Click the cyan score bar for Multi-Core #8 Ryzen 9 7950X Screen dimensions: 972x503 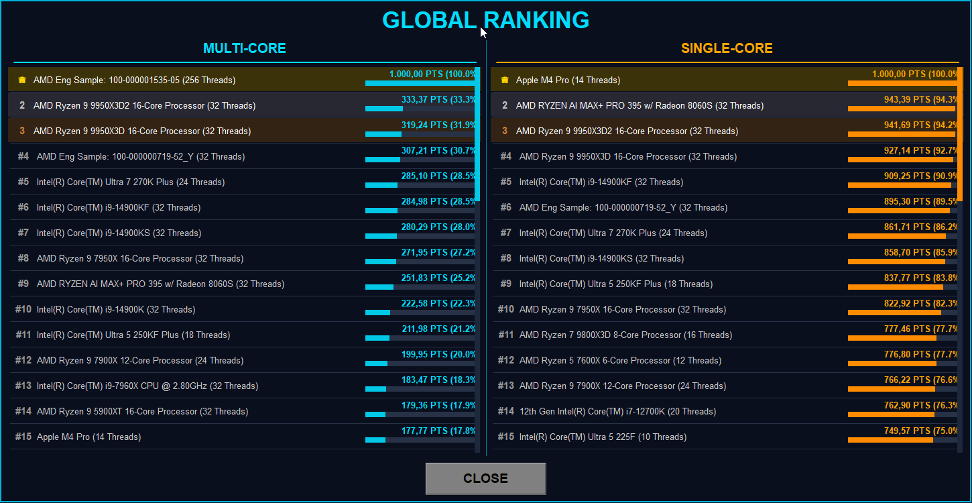click(381, 262)
